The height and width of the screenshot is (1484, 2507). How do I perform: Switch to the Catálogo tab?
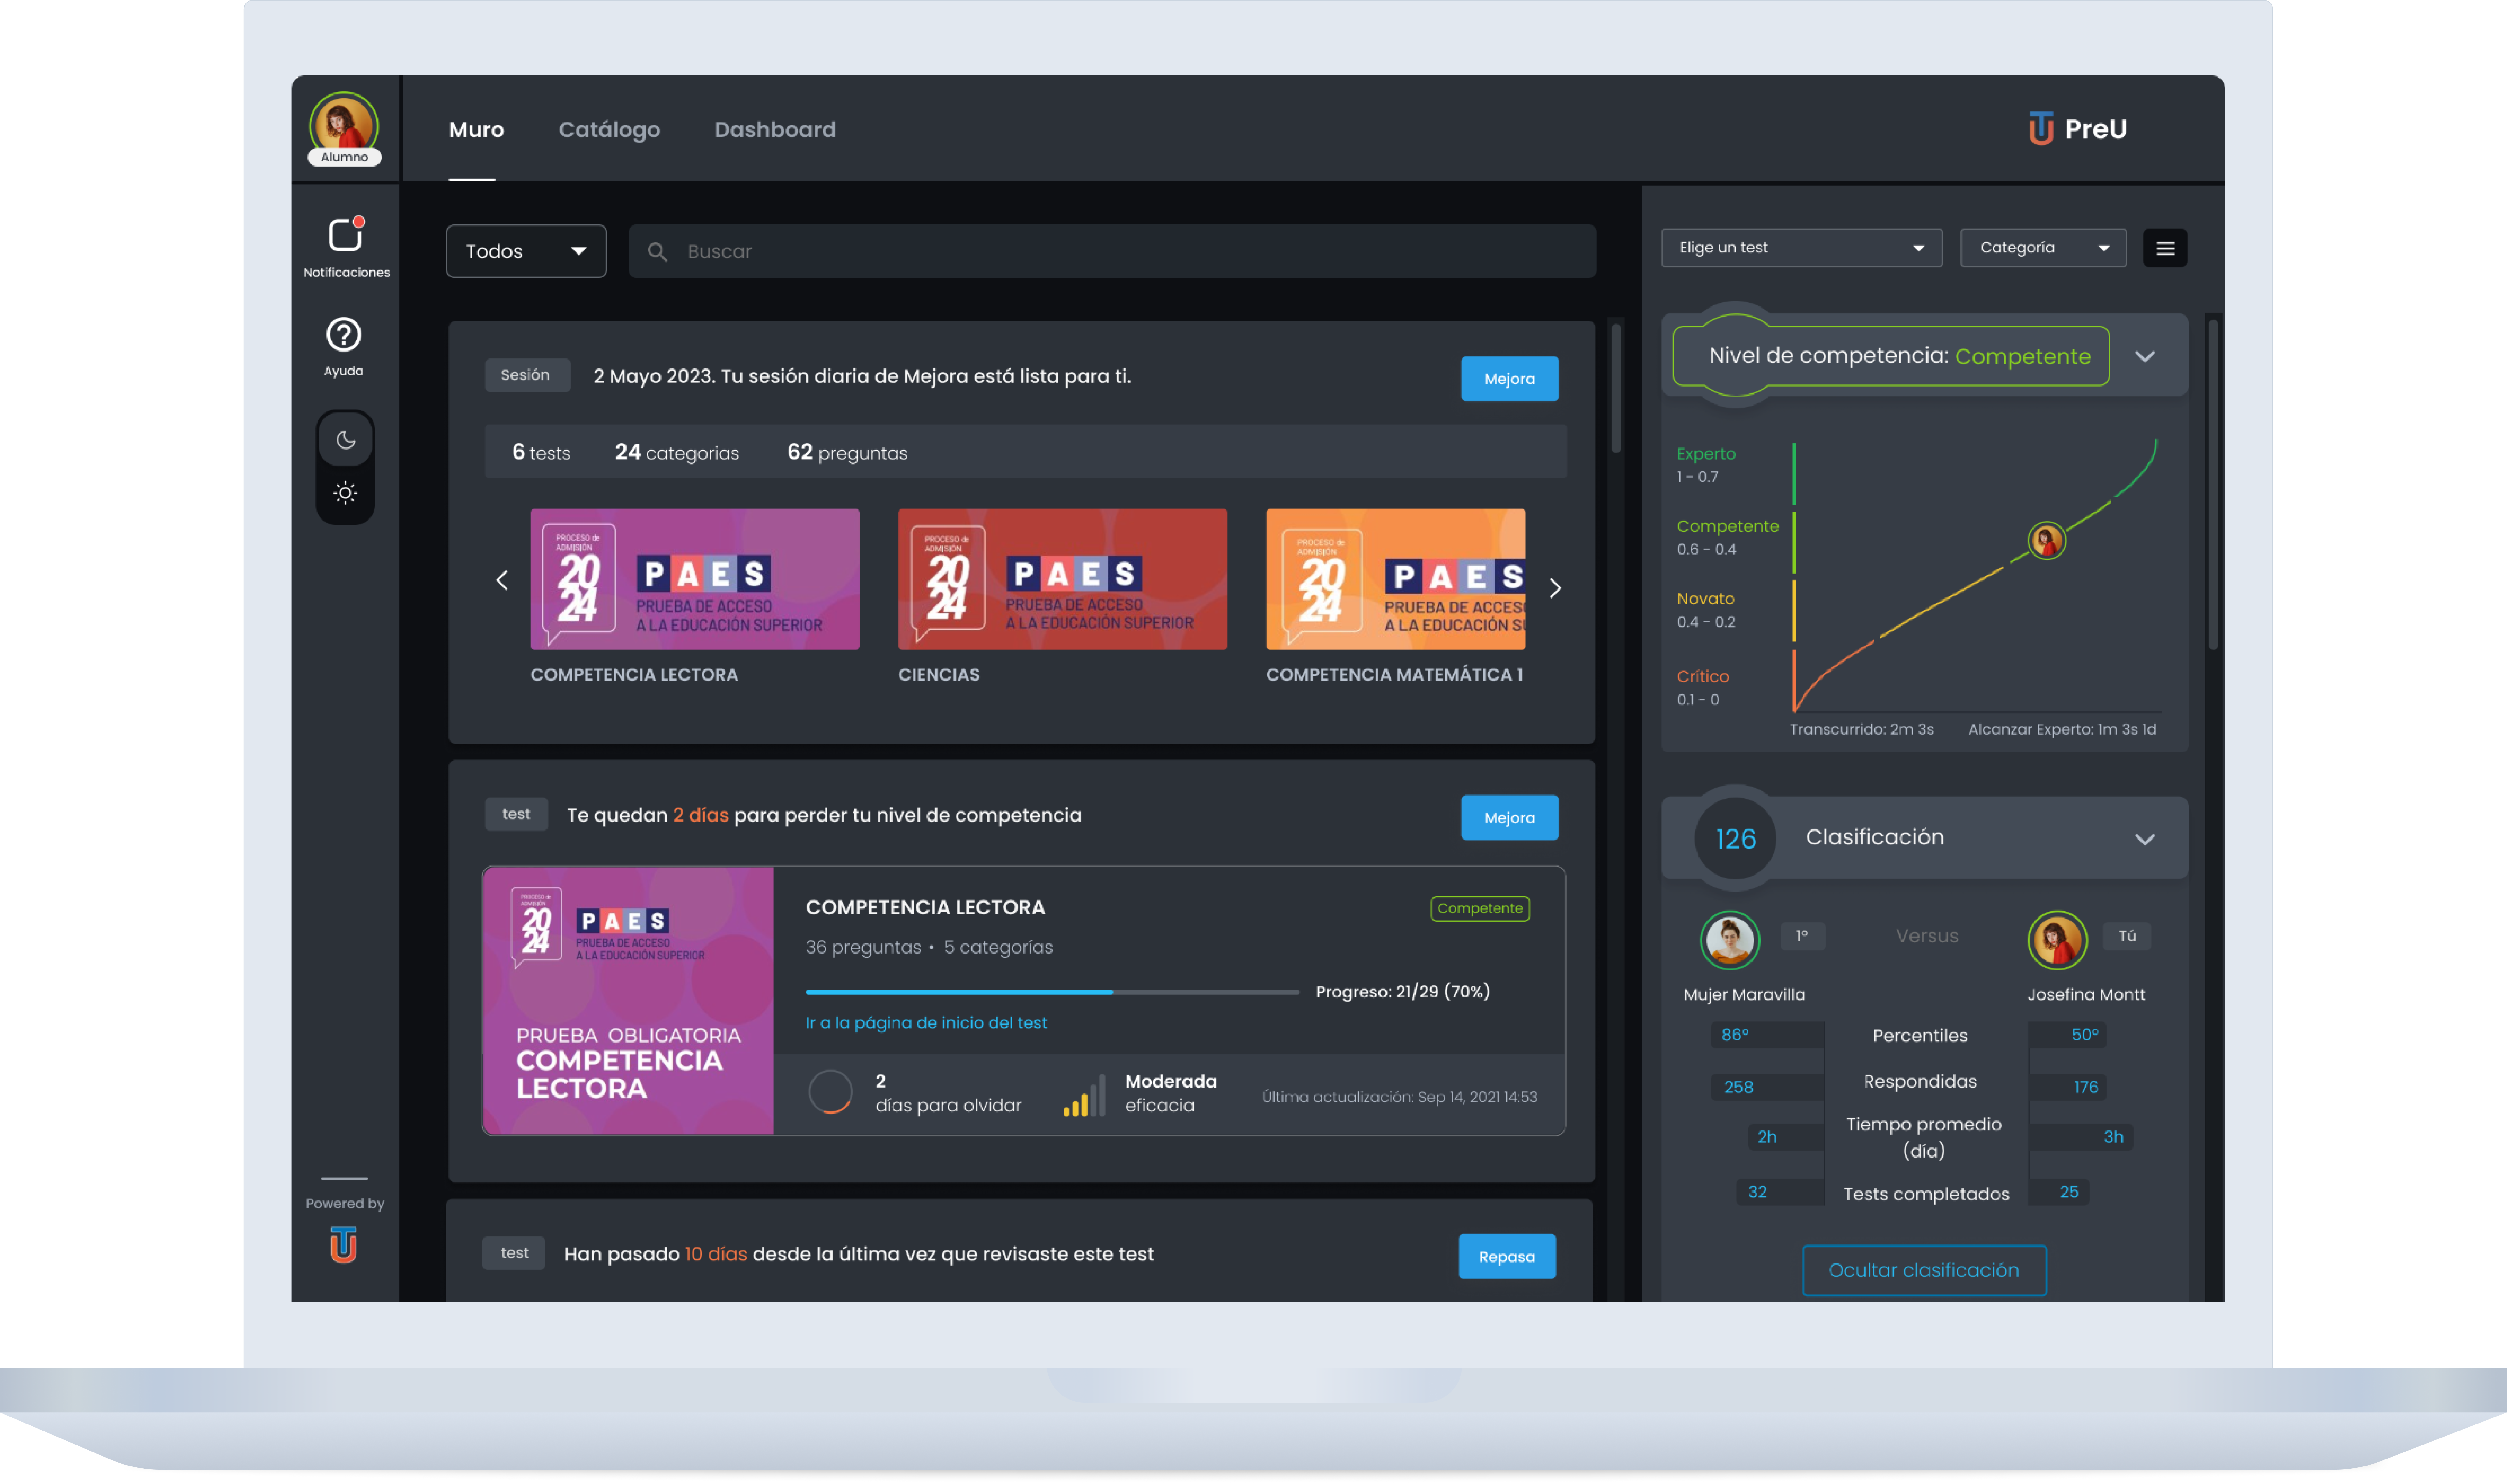point(609,130)
